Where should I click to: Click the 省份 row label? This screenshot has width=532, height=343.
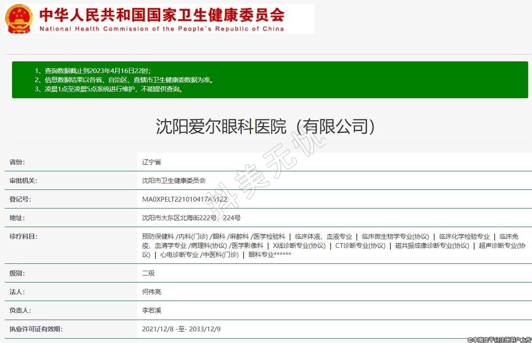pos(17,162)
